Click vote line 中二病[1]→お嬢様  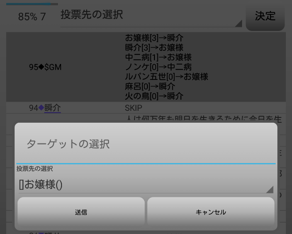pos(158,57)
